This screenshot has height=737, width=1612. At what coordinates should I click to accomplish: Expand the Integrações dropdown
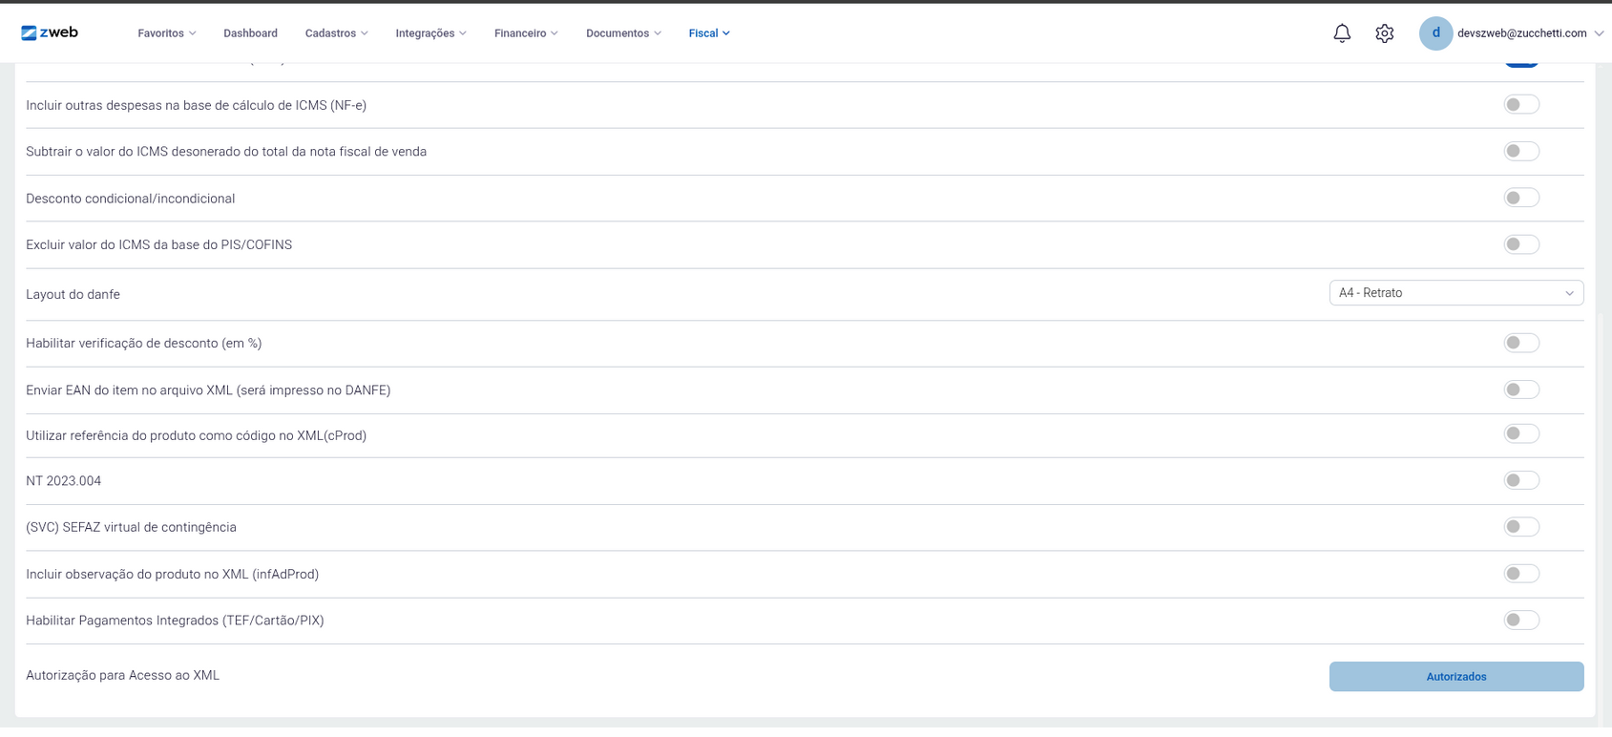430,33
